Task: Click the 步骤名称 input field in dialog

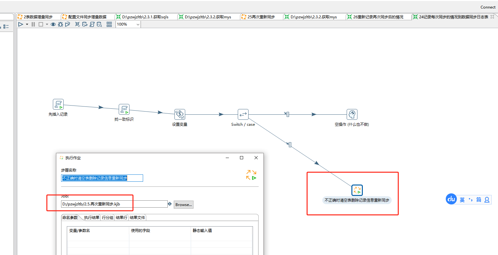Action: click(102, 178)
